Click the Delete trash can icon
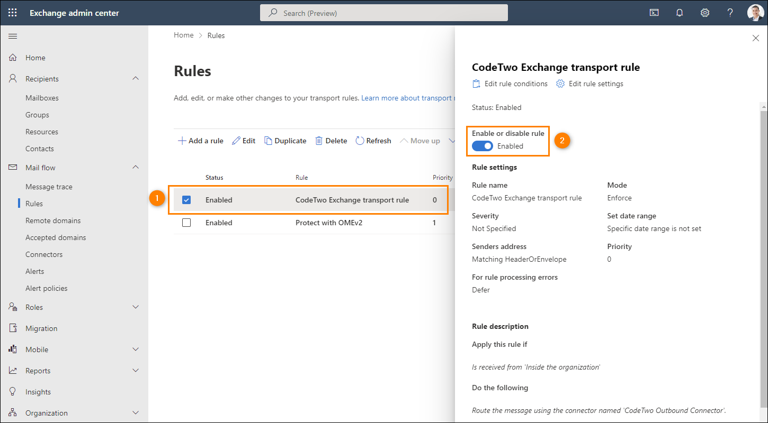Viewport: 768px width, 423px height. click(319, 141)
